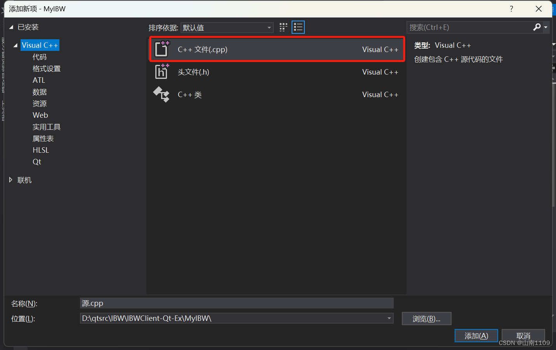Select the Web category
The image size is (556, 350).
coord(40,115)
